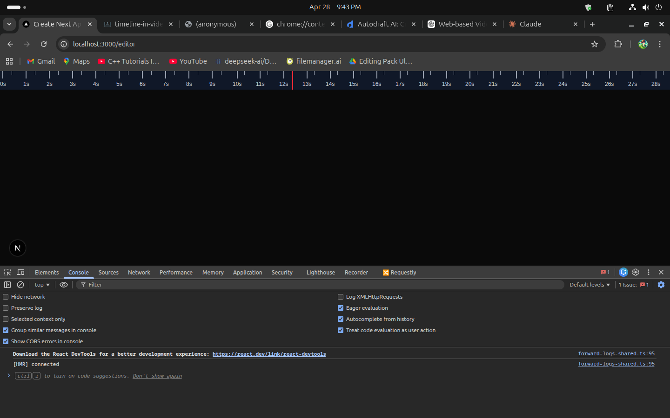Enable Log XMLHttpRequests checkbox
The height and width of the screenshot is (418, 670).
(x=341, y=297)
